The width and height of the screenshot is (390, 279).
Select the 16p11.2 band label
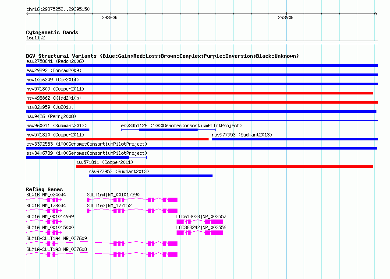pyautogui.click(x=35, y=38)
